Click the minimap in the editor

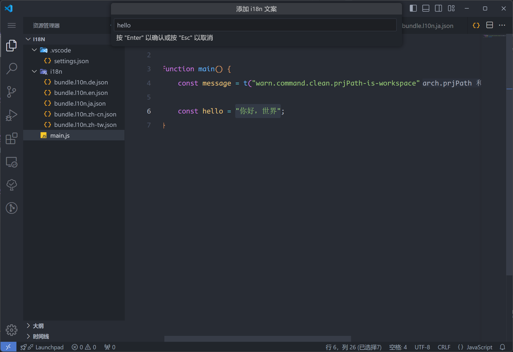coord(494,36)
